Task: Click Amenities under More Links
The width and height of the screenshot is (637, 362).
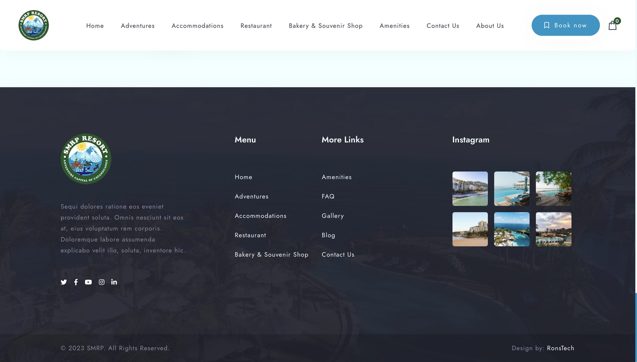Action: 337,177
